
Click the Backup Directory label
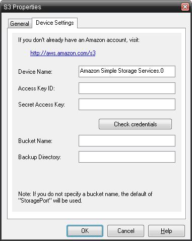[39, 157]
